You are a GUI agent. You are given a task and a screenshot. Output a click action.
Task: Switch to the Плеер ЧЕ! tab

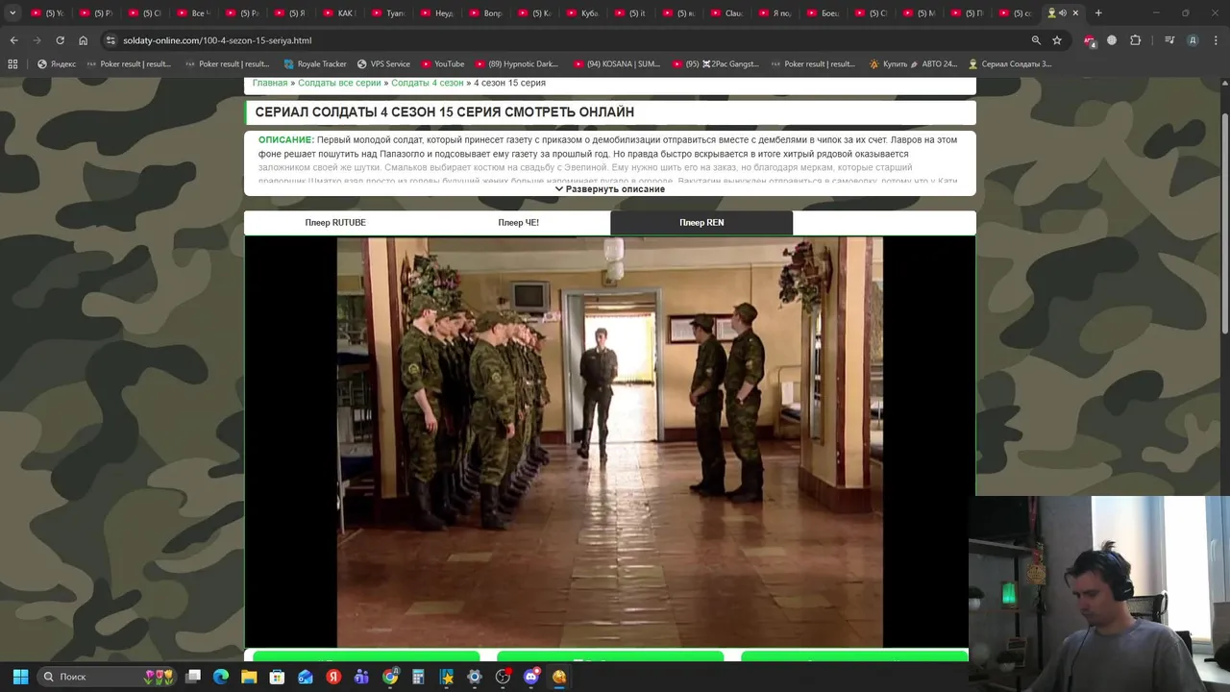518,223
